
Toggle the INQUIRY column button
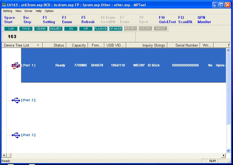[56, 29]
